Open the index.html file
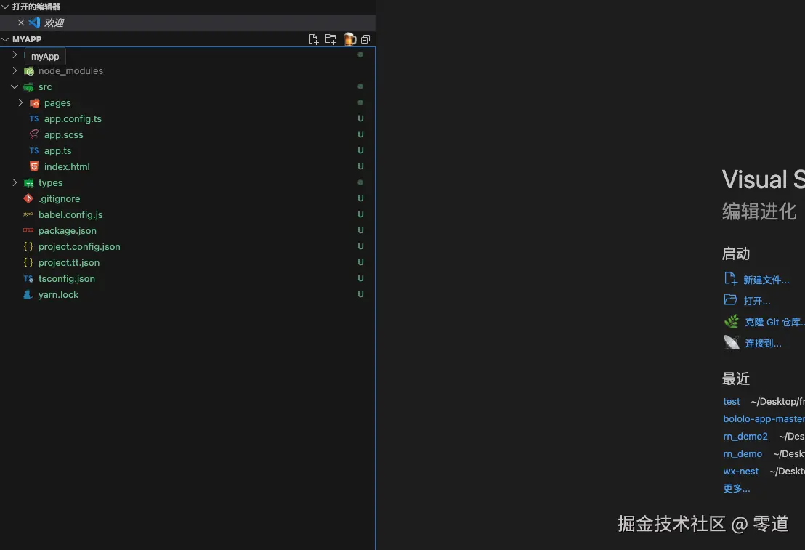The image size is (805, 550). pos(188,166)
